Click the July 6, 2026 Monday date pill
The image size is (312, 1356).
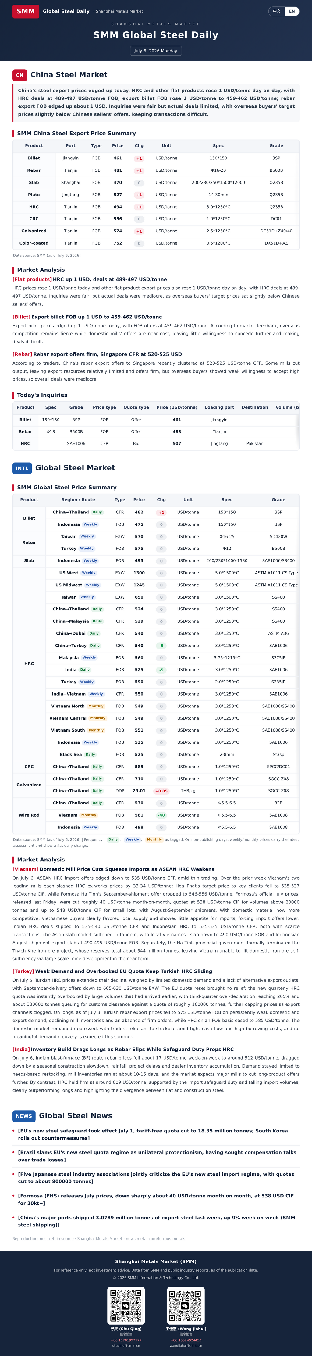point(156,51)
